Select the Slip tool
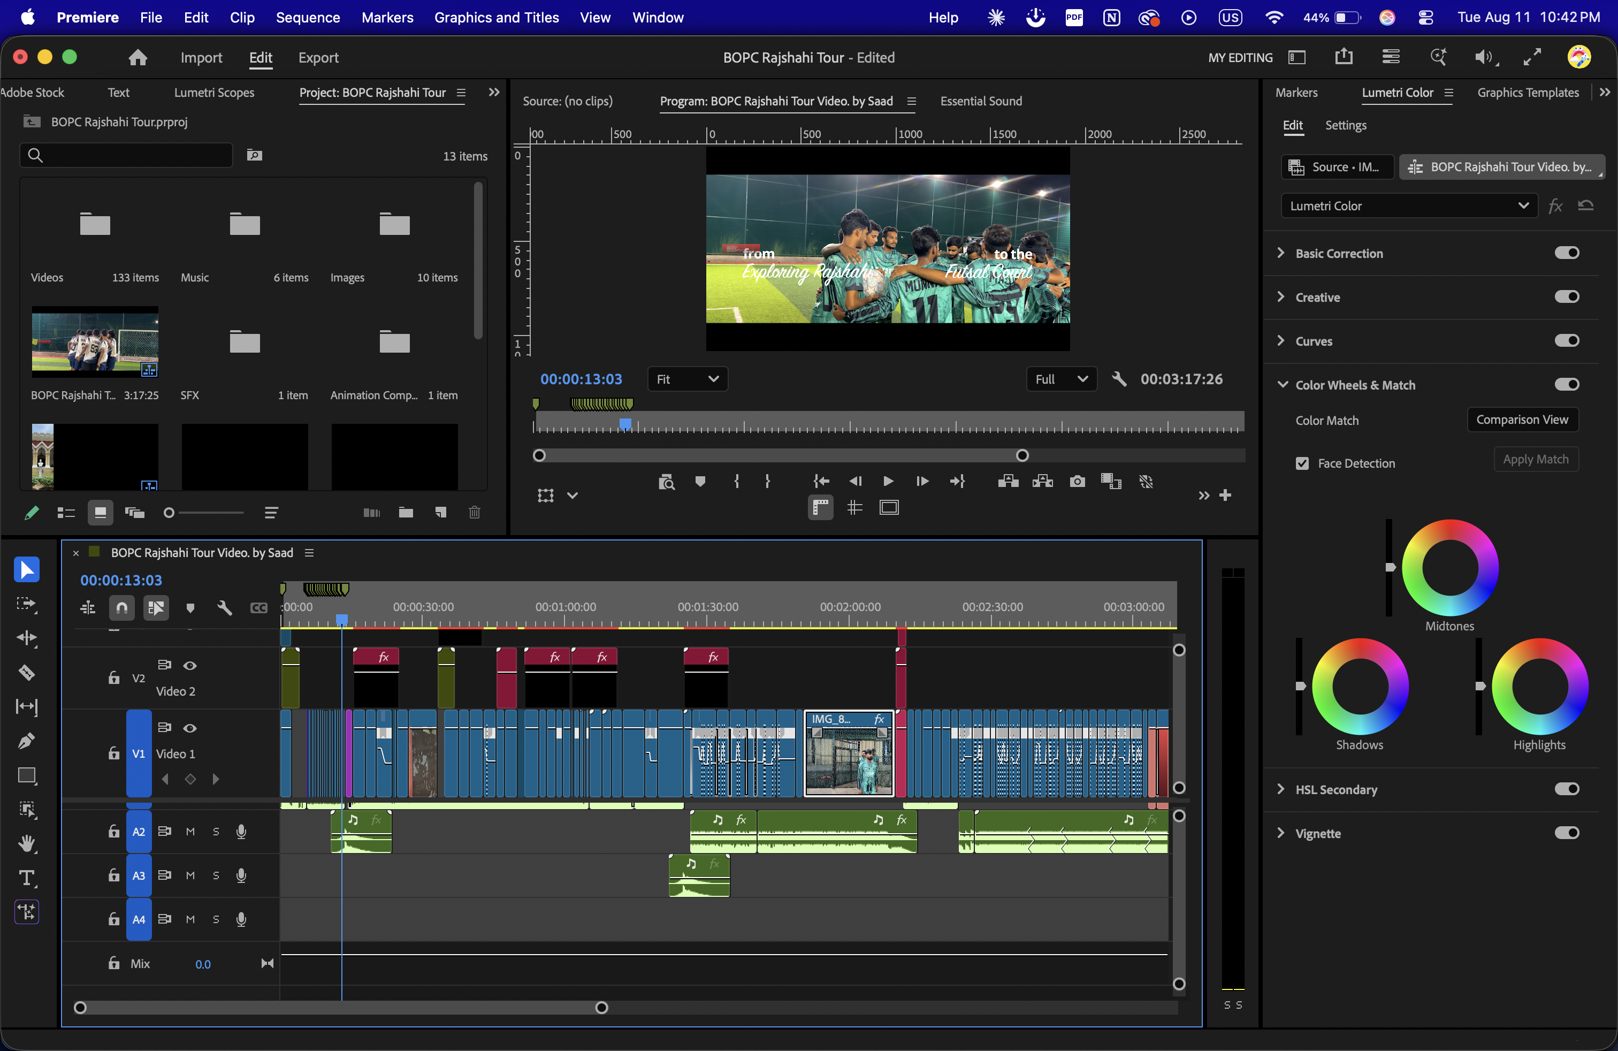The width and height of the screenshot is (1618, 1051). pyautogui.click(x=27, y=706)
